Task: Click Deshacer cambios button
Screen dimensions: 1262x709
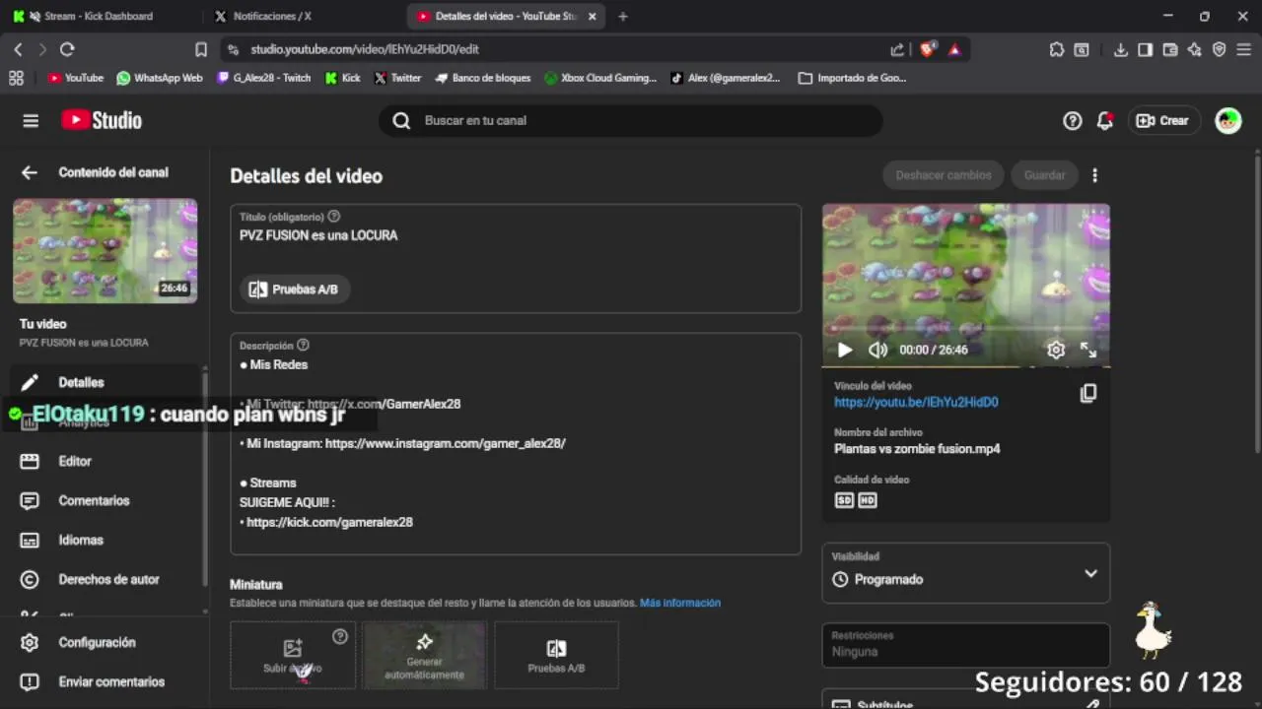Action: click(x=944, y=175)
